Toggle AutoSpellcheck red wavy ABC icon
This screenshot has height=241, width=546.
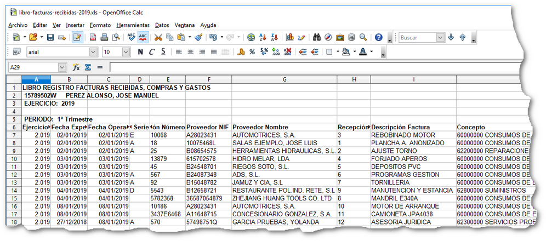[x=143, y=37]
